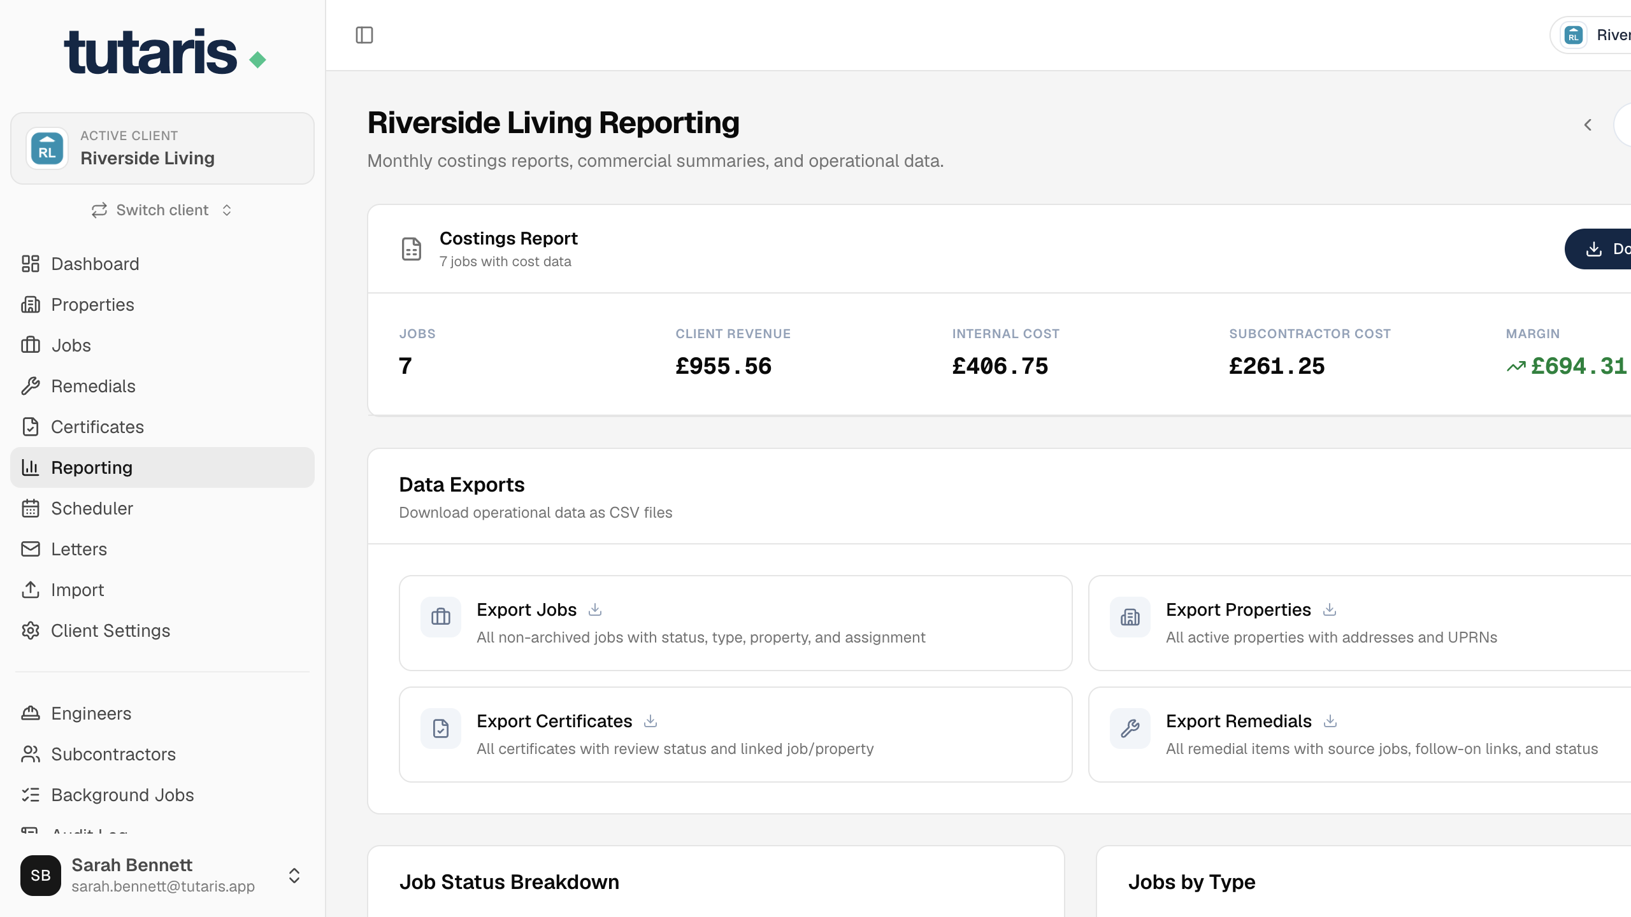The height and width of the screenshot is (917, 1631).
Task: Click the Export Jobs briefcase icon
Action: (441, 617)
